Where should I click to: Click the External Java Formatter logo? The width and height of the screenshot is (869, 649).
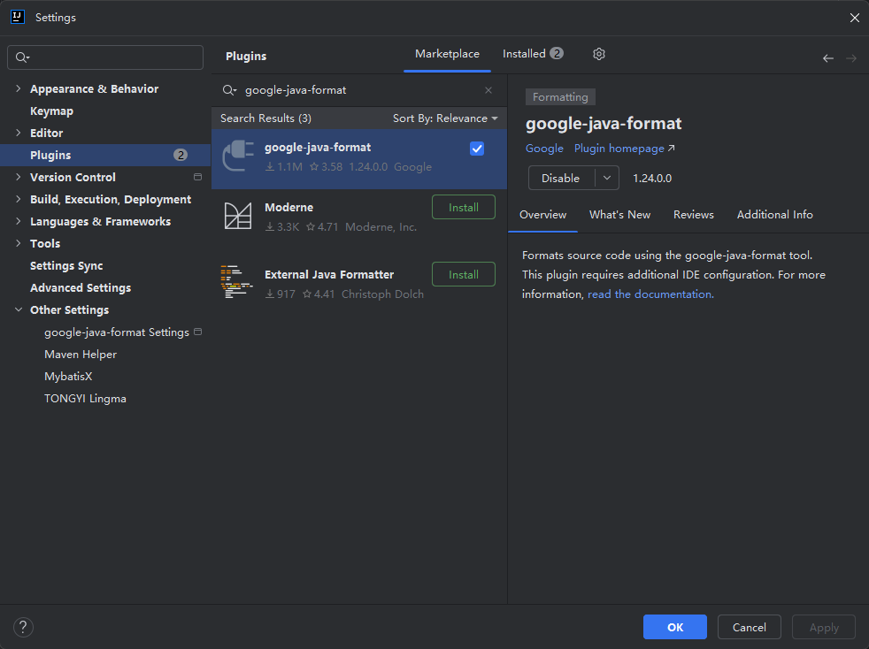click(x=236, y=281)
